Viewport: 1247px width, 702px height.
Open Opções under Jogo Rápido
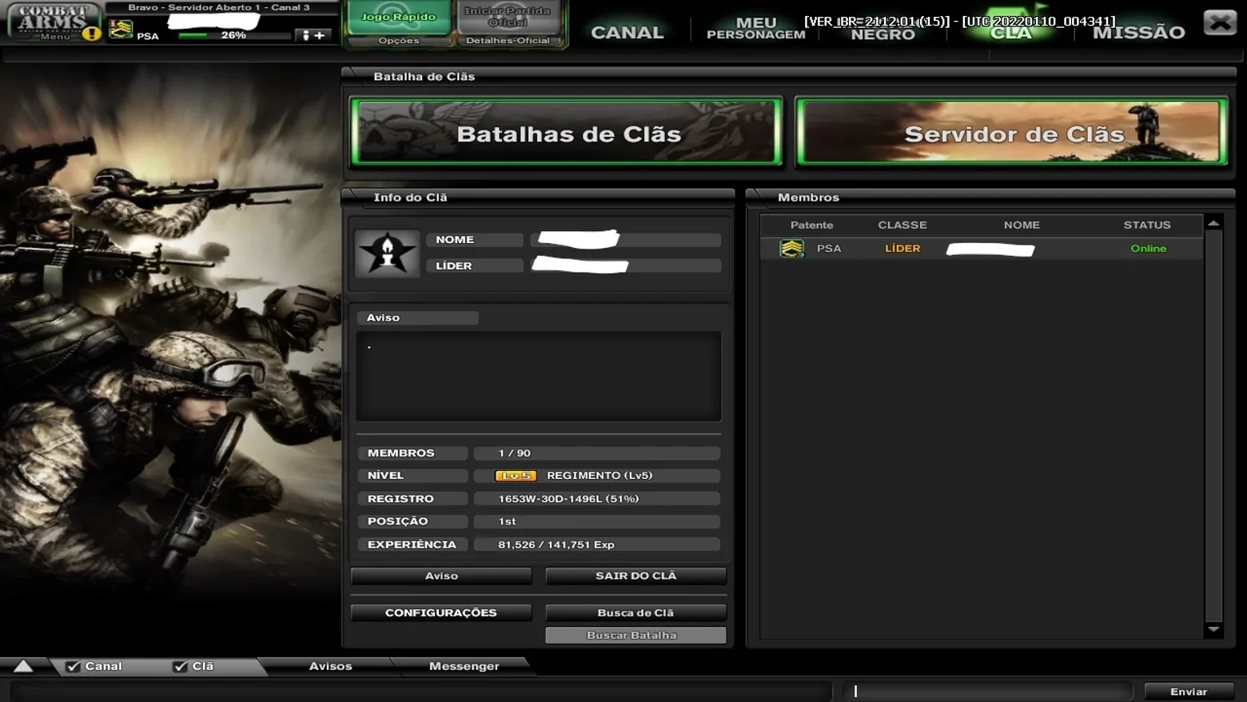point(398,41)
